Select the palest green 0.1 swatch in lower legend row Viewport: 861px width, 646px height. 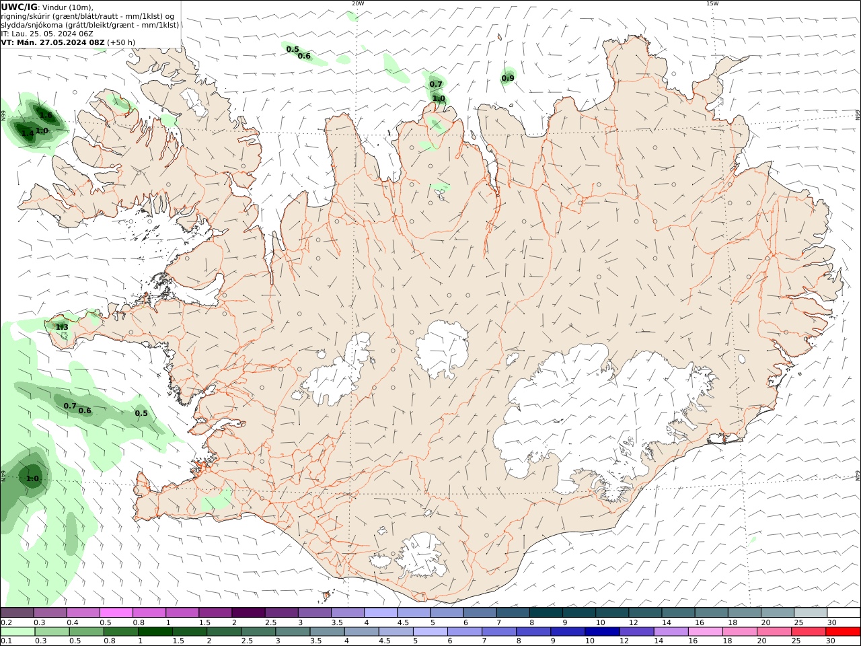tap(17, 631)
